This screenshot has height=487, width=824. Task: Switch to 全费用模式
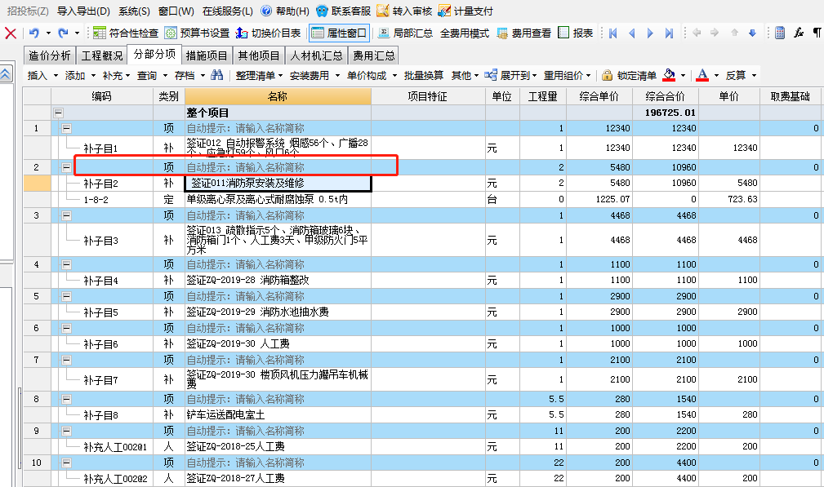[x=464, y=33]
